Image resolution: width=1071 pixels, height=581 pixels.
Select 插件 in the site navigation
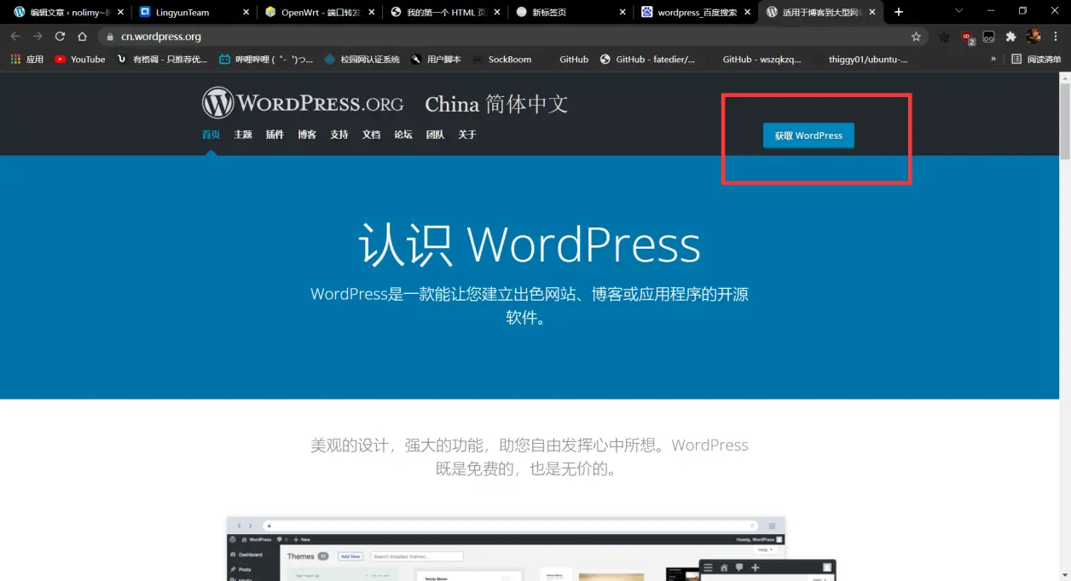[x=275, y=135]
